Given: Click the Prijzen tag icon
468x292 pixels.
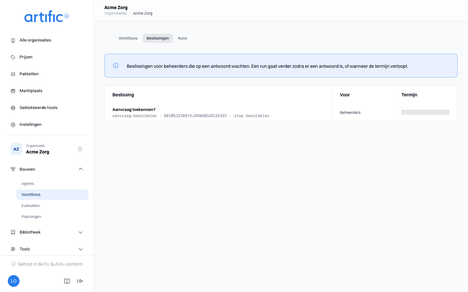Looking at the screenshot, I should (13, 57).
